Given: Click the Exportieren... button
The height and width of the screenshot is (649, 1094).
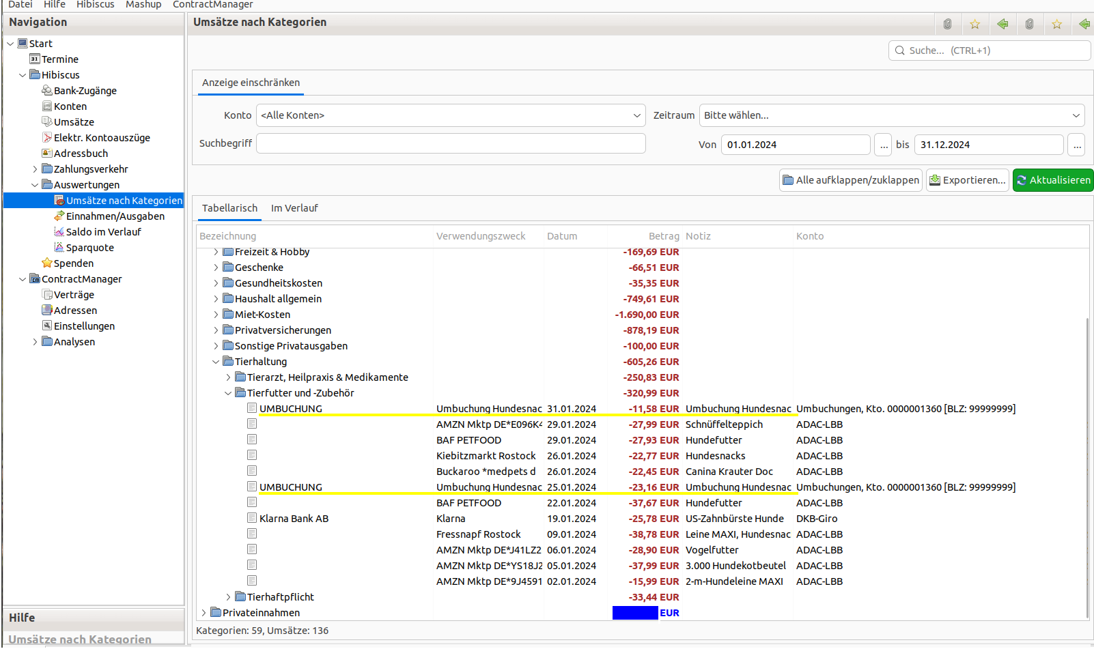Looking at the screenshot, I should click(x=968, y=180).
